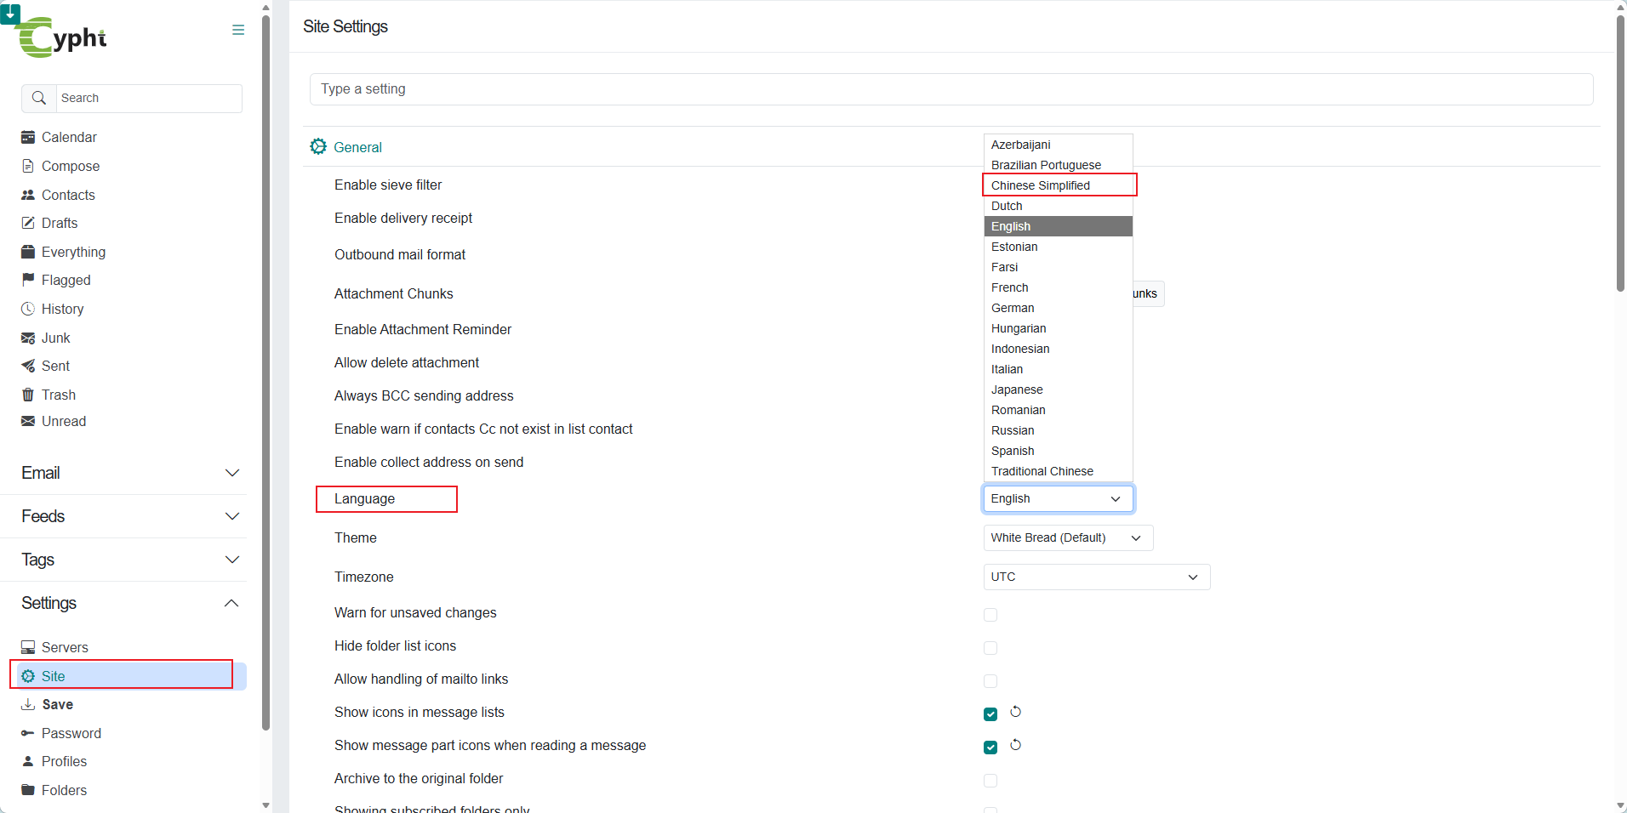Screen dimensions: 1627x813
Task: Open the Timezone dropdown set to UTC
Action: (x=1096, y=577)
